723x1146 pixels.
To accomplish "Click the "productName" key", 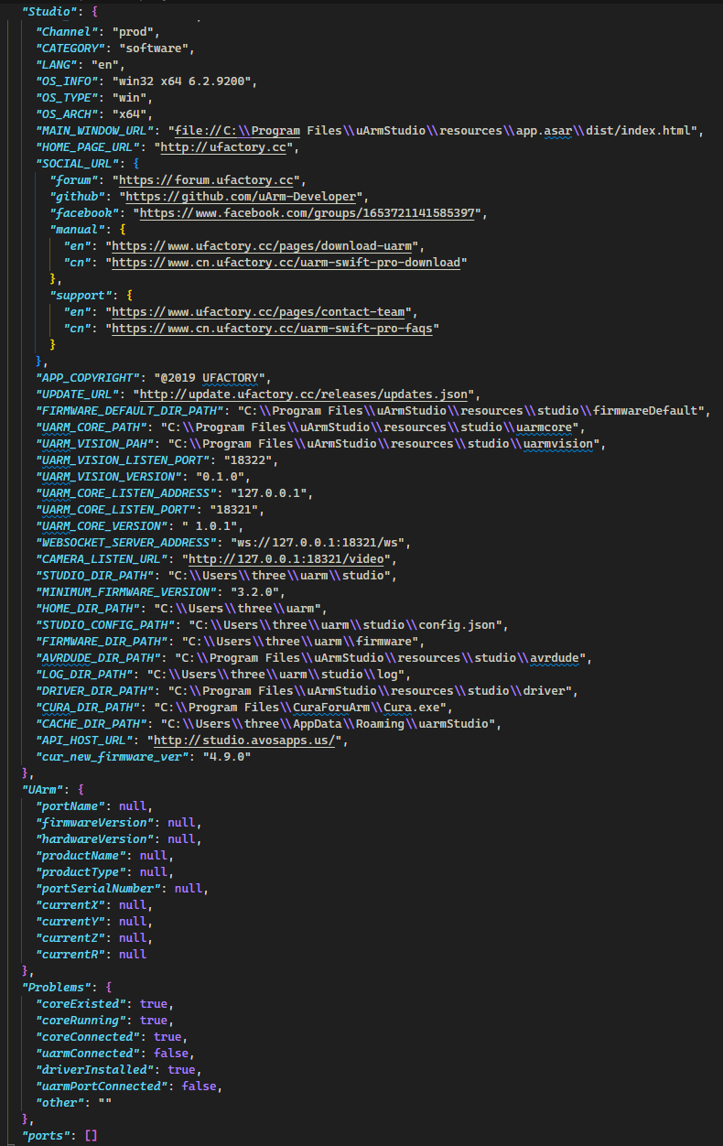I will click(80, 855).
